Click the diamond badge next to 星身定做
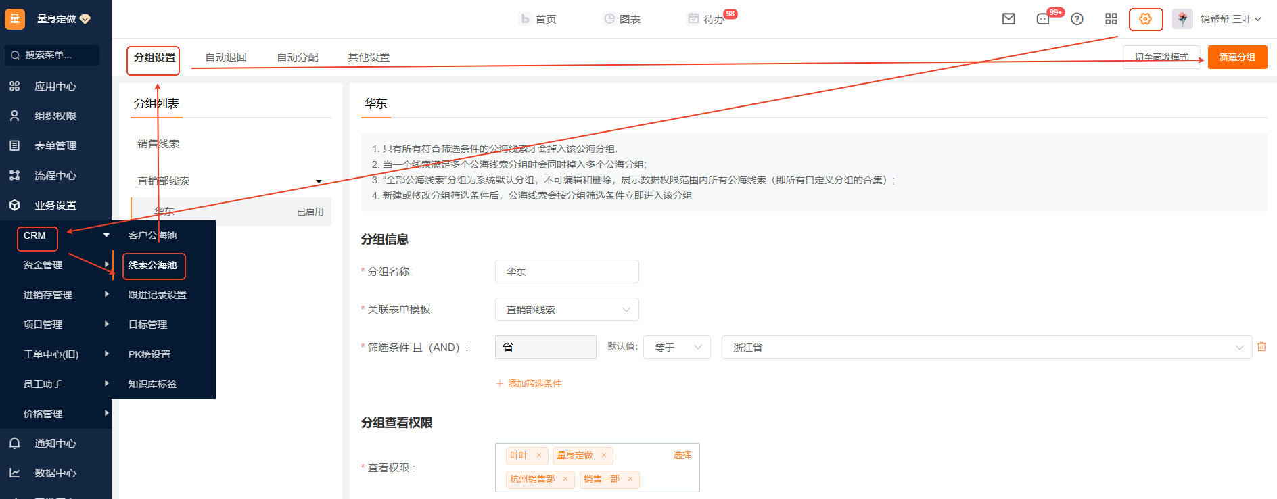The height and width of the screenshot is (499, 1277). (x=85, y=19)
